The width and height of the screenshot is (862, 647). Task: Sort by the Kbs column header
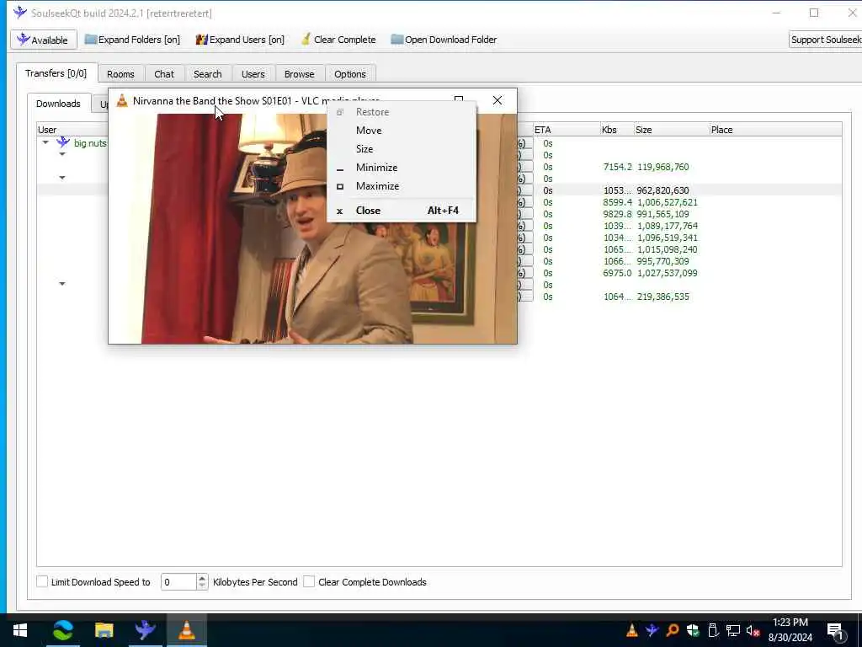617,130
